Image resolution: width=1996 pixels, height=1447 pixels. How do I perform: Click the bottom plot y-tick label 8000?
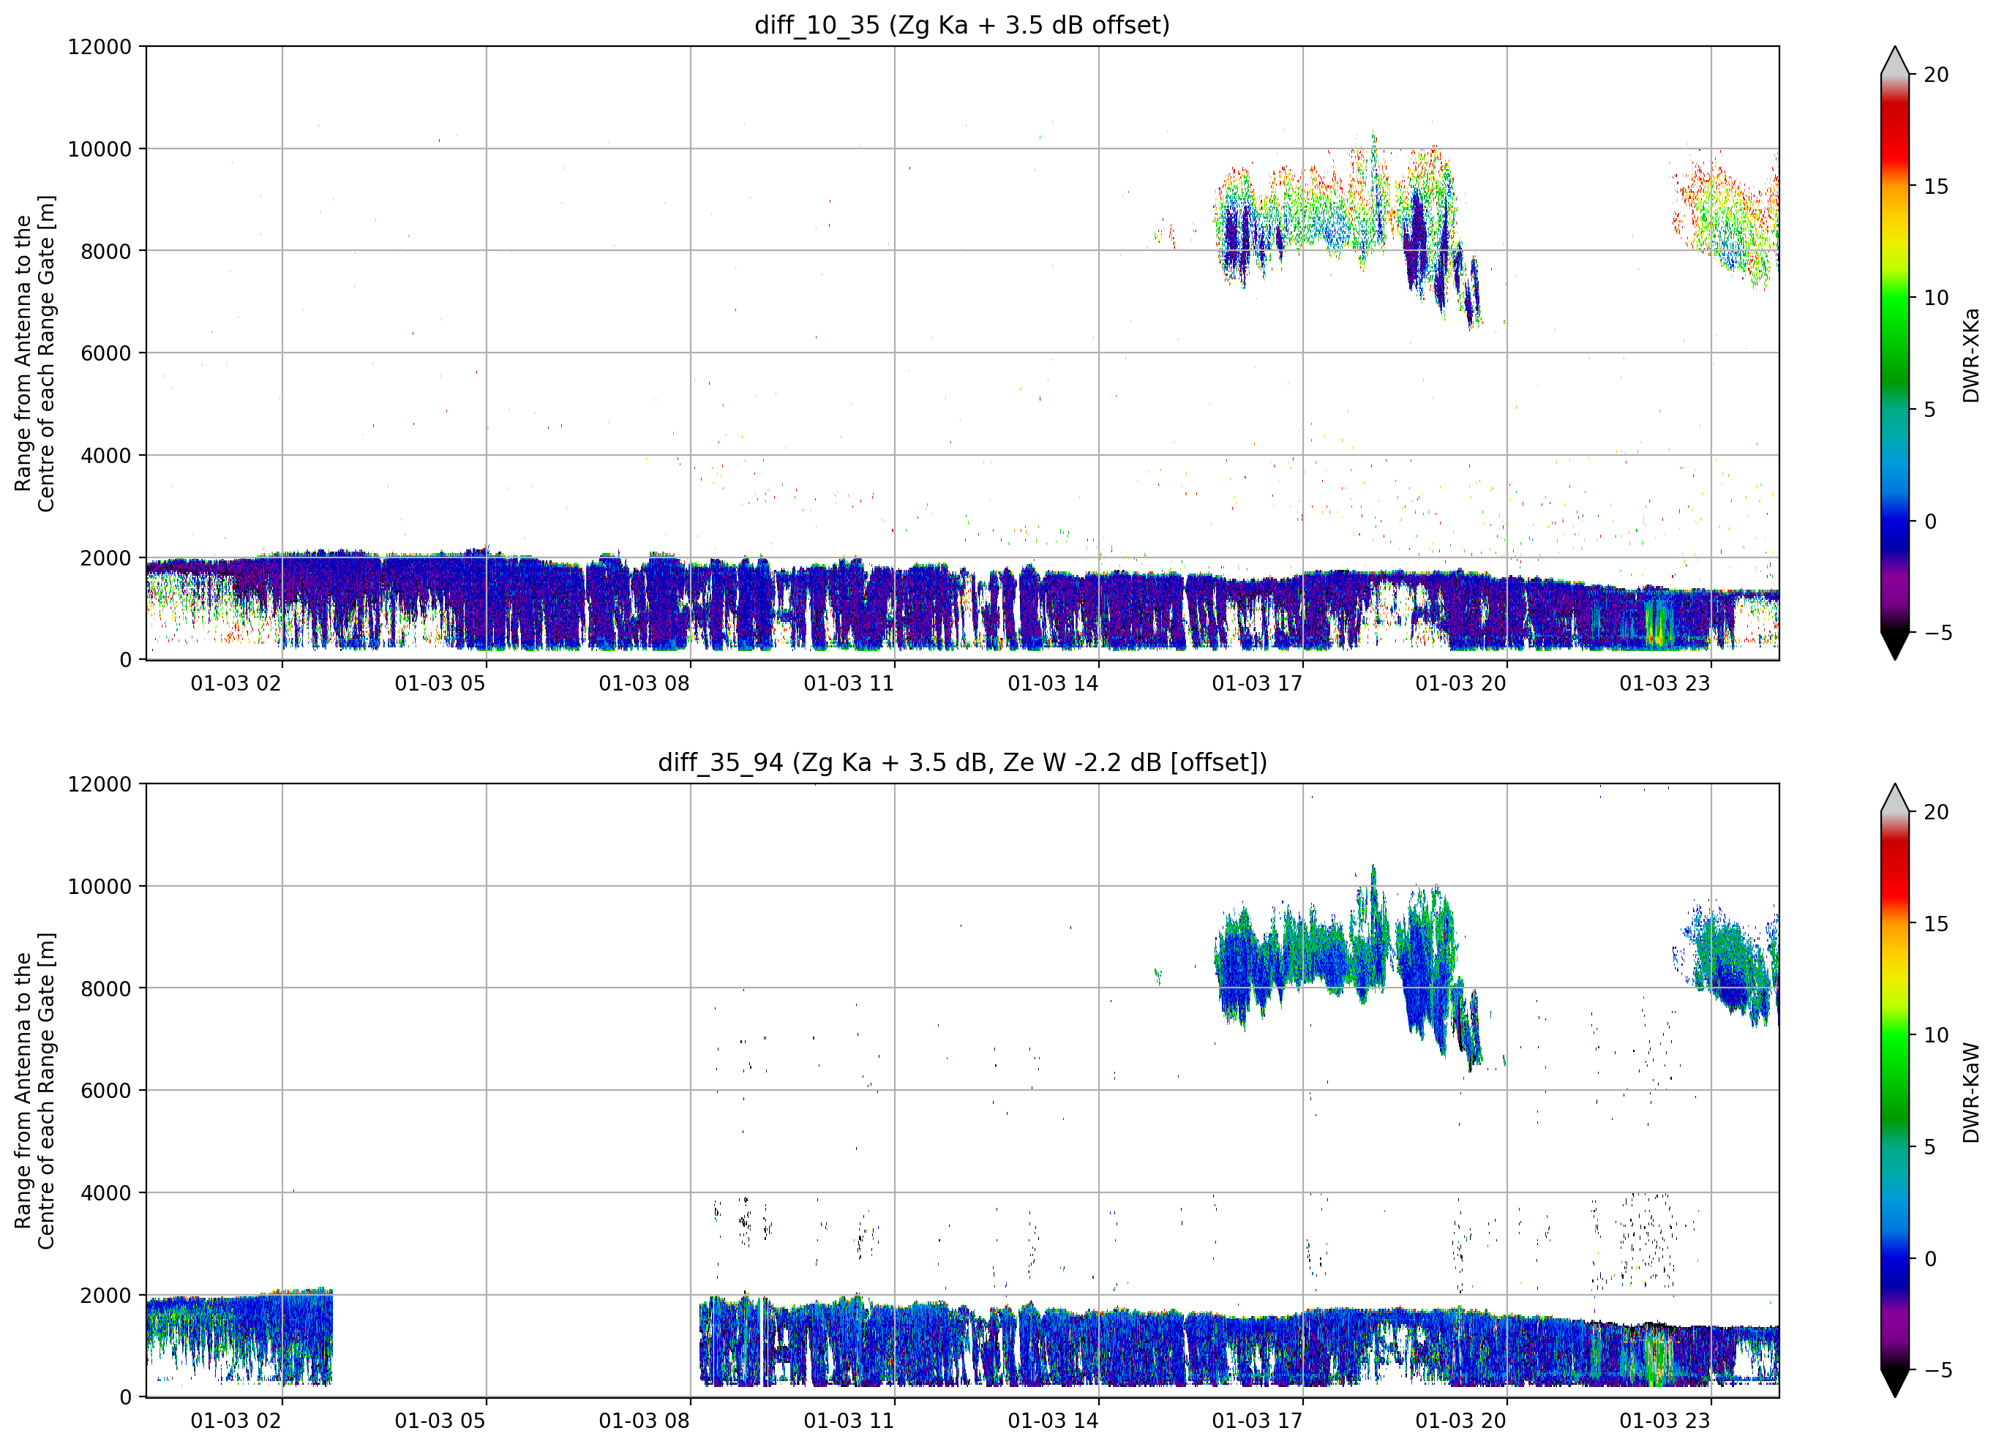pos(105,989)
